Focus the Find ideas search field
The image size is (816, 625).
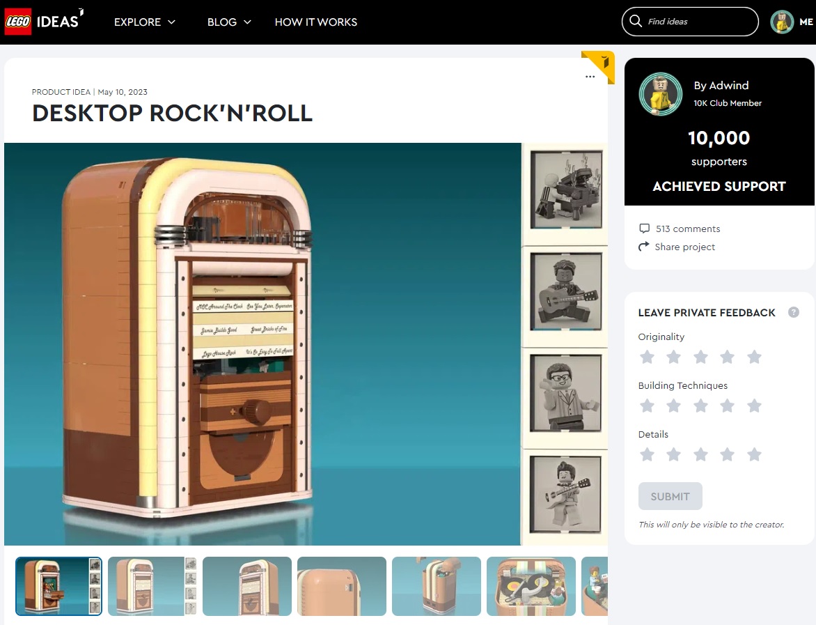click(x=690, y=22)
